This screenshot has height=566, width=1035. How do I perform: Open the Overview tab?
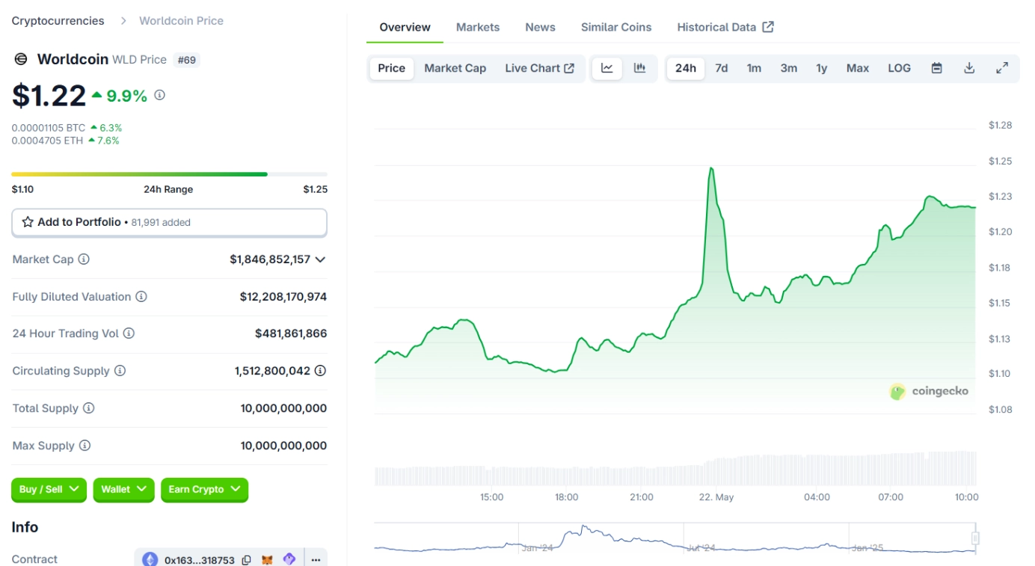(x=405, y=27)
